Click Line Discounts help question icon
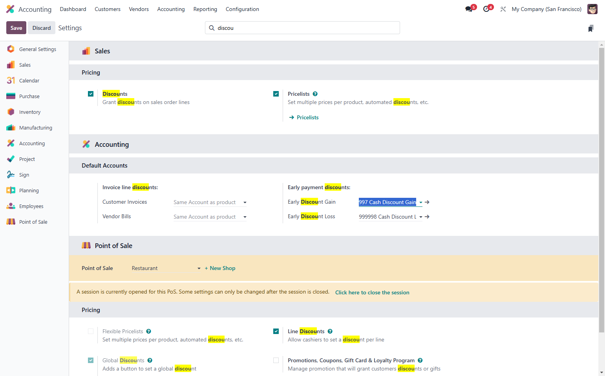 pyautogui.click(x=330, y=331)
